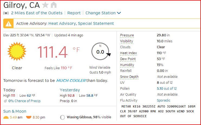Click the Report station link
This screenshot has width=201, height=125.
[x=74, y=13]
